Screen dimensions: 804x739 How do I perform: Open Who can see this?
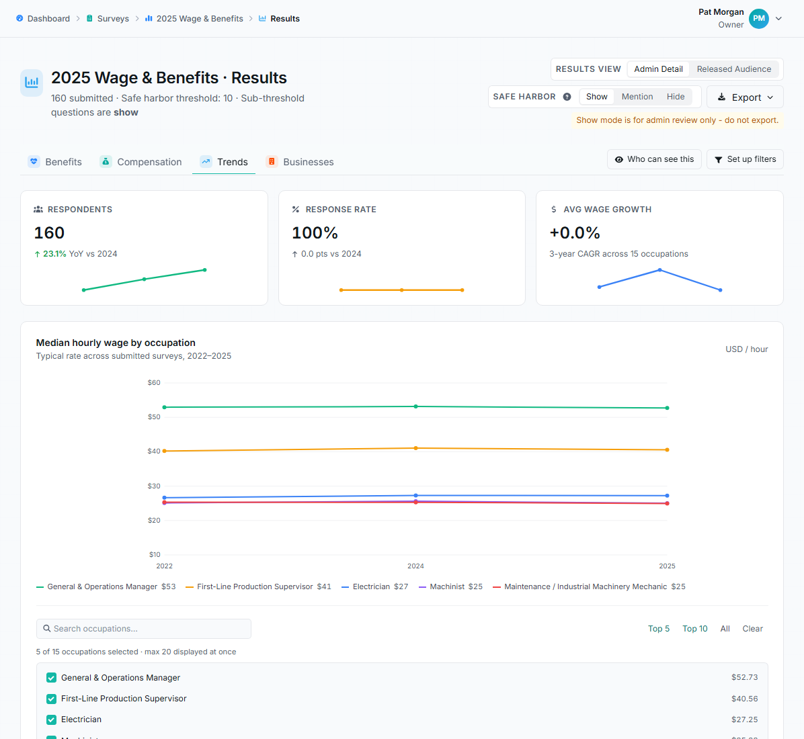click(x=654, y=159)
